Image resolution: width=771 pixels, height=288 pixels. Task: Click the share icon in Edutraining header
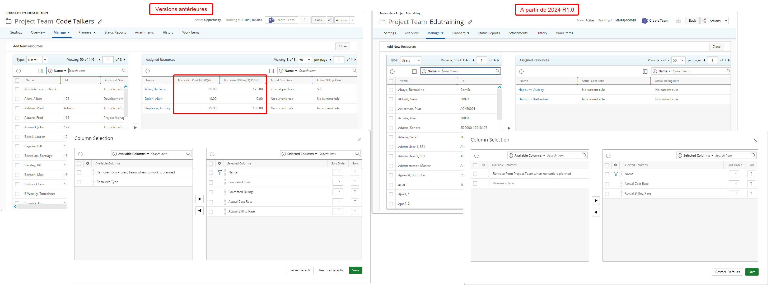pos(704,21)
